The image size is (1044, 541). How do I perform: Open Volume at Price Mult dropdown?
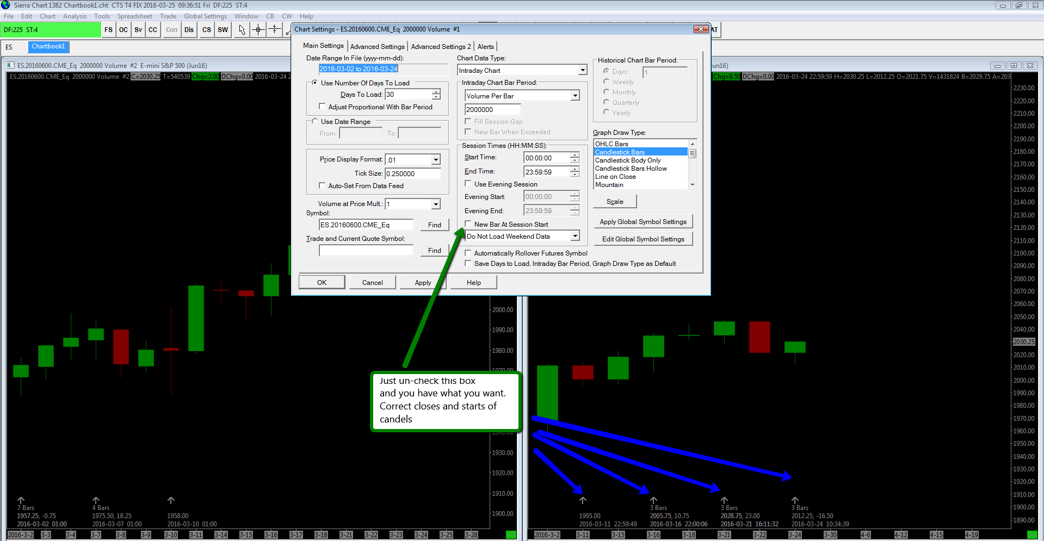point(436,204)
